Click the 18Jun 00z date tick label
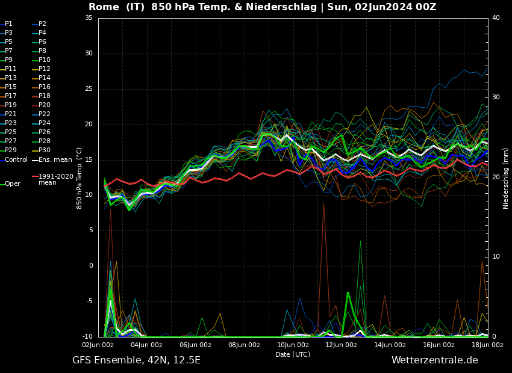Image resolution: width=512 pixels, height=373 pixels. (487, 345)
